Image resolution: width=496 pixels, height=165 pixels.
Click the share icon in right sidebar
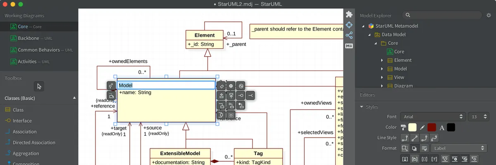pyautogui.click(x=349, y=35)
